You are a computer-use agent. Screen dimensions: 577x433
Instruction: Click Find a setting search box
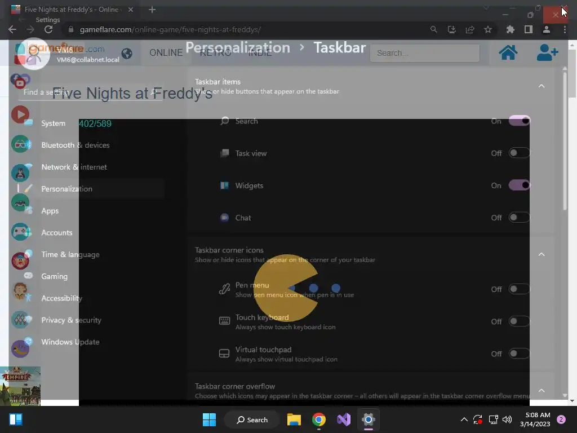(90, 92)
